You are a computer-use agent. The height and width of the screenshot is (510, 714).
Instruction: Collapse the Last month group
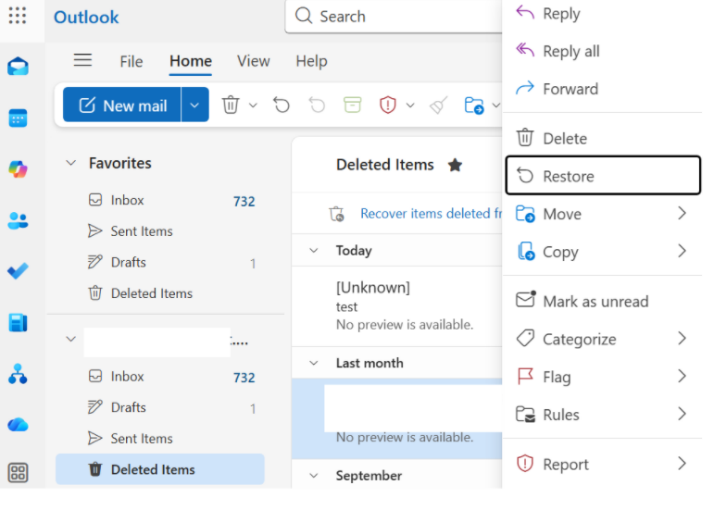point(314,363)
